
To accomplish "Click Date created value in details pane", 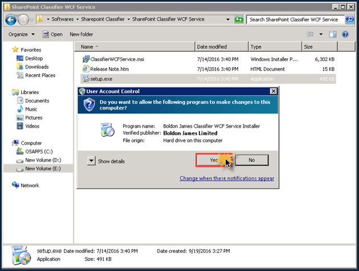I will pos(209,251).
